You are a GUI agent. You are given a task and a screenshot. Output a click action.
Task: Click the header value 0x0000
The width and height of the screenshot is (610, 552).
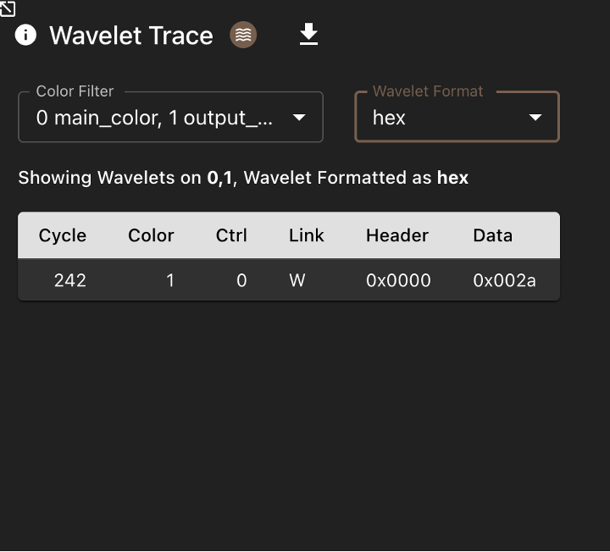[x=398, y=280]
